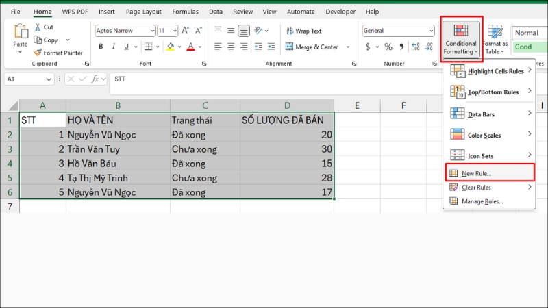Open Color Scales submenu
Screen dimensions: 548x308
coord(489,135)
